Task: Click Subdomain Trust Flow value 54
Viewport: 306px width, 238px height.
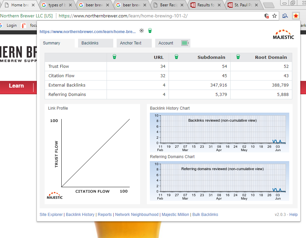Action: (225, 67)
